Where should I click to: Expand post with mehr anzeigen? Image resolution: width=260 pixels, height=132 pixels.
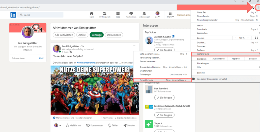pos(126,63)
